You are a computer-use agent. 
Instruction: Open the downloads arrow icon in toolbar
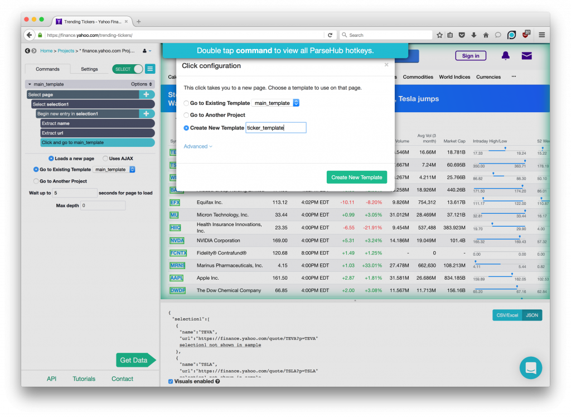click(x=474, y=35)
